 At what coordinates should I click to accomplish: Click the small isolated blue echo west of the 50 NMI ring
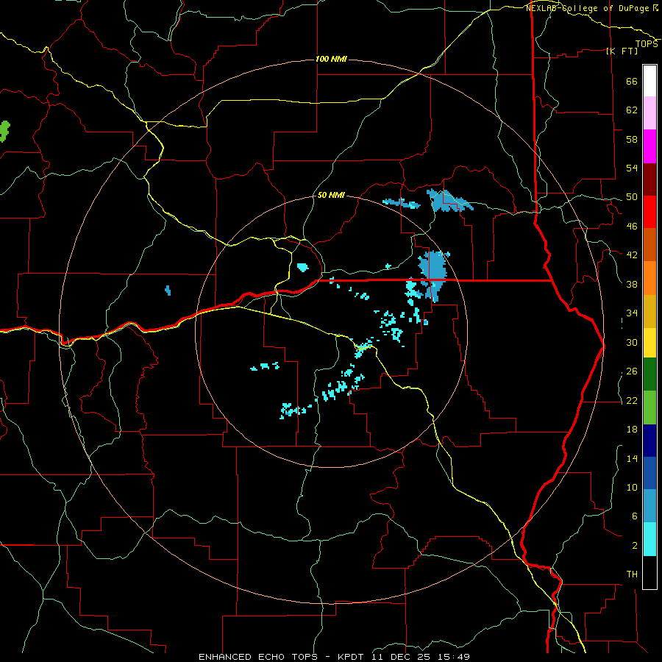[x=168, y=291]
